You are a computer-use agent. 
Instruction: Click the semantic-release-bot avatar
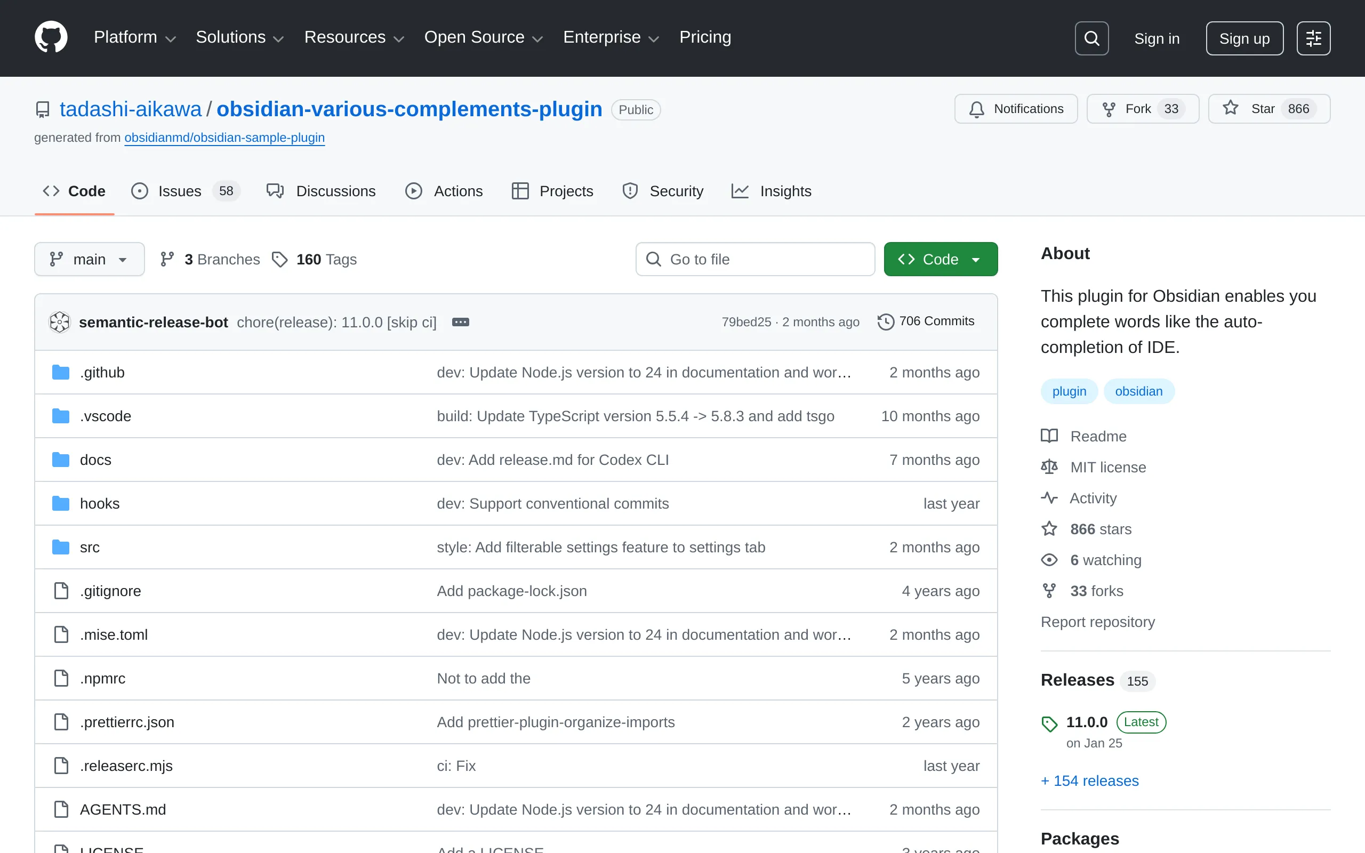coord(59,322)
